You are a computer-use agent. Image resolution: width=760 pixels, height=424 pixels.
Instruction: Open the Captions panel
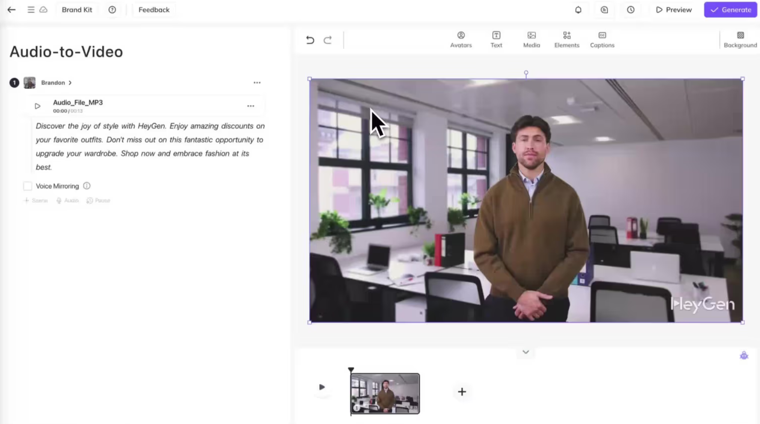pyautogui.click(x=602, y=39)
